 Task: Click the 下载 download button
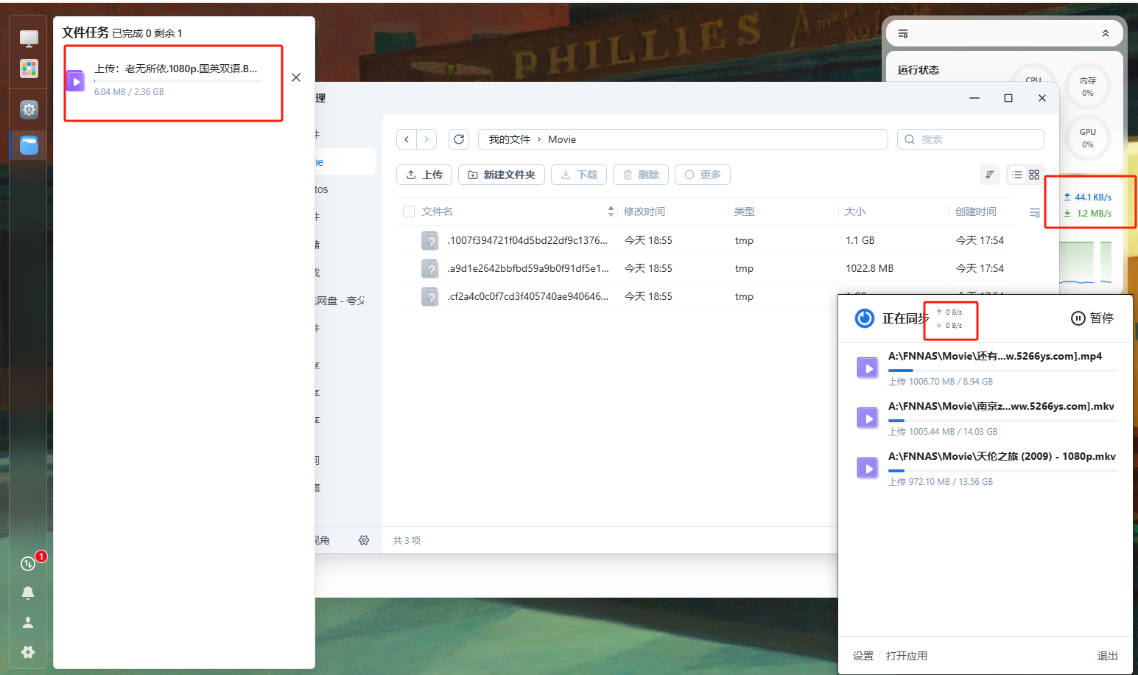[579, 175]
